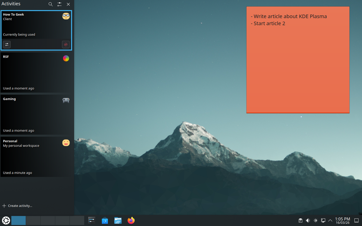Switch to the second virtual desktop in pager
362x226 pixels.
click(x=33, y=220)
